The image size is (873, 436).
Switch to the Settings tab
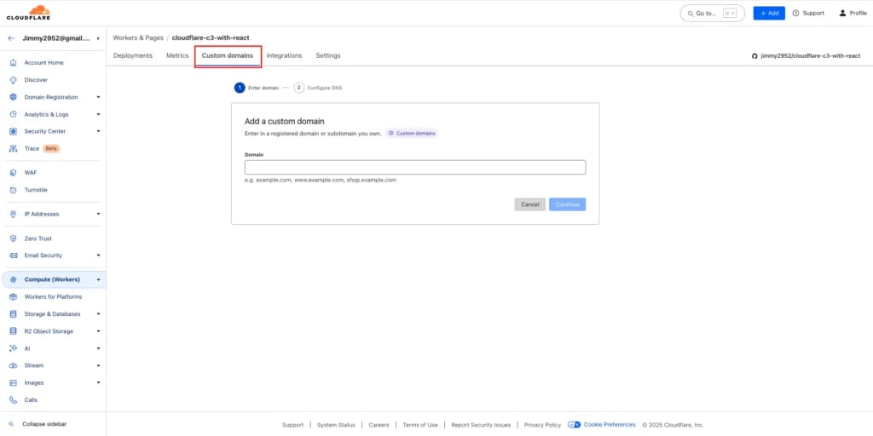(x=328, y=55)
